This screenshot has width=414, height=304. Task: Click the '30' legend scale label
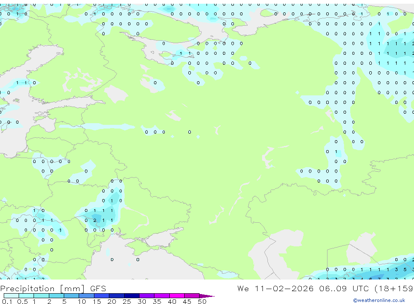[142, 302]
